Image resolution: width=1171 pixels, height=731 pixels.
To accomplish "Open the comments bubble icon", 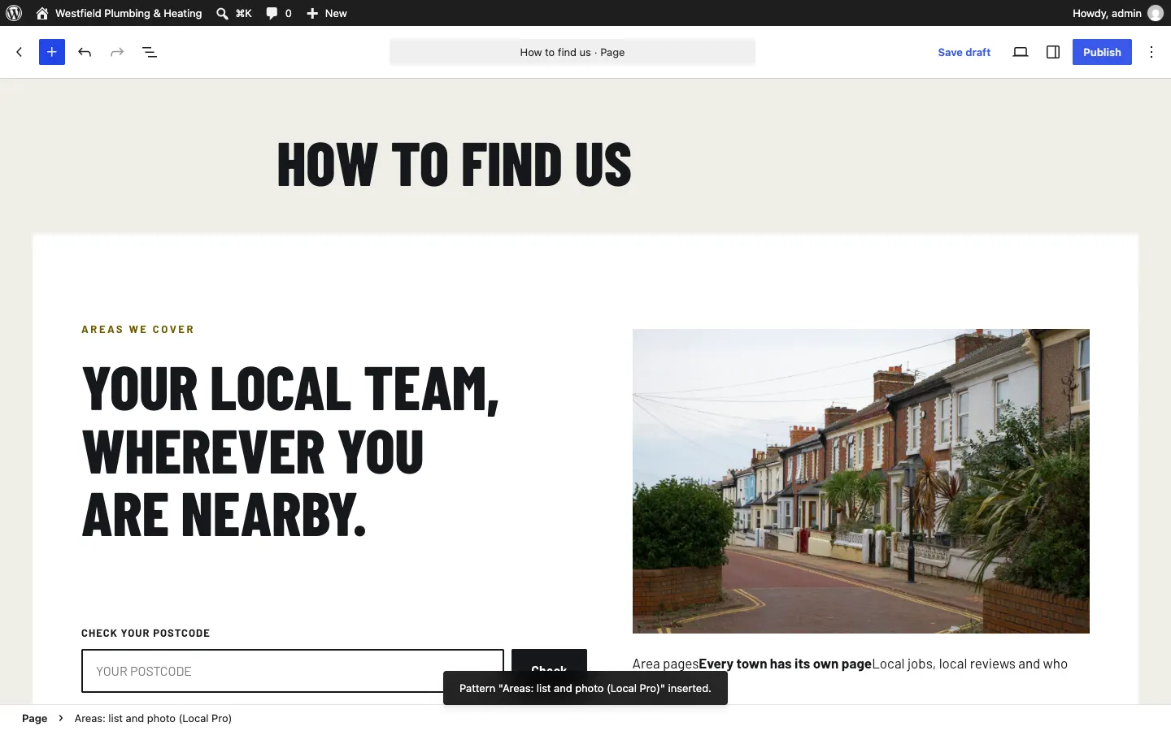I will coord(278,13).
